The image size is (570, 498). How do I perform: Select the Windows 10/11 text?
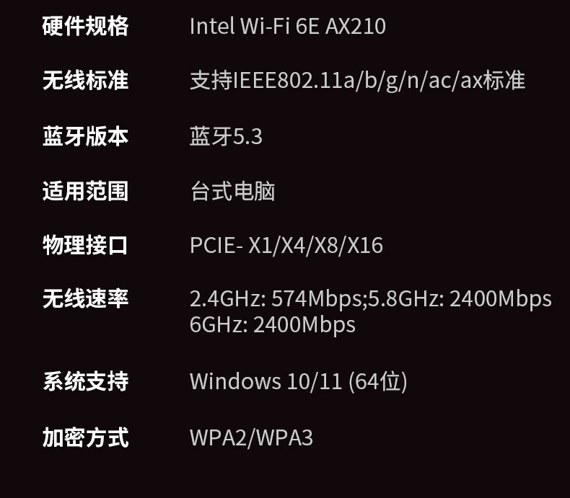(x=265, y=381)
